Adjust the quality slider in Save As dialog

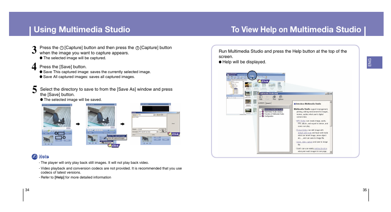(143, 135)
